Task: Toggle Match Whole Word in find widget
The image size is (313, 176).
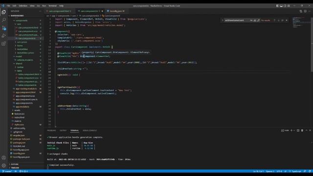Action: (x=255, y=21)
